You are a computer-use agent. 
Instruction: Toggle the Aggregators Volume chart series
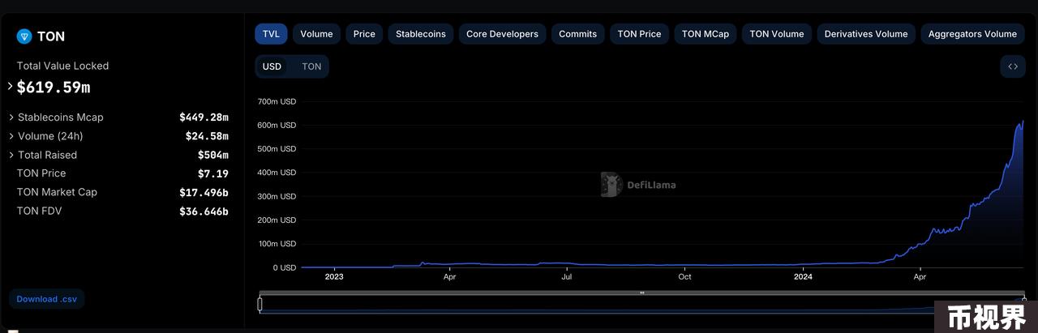pos(972,34)
